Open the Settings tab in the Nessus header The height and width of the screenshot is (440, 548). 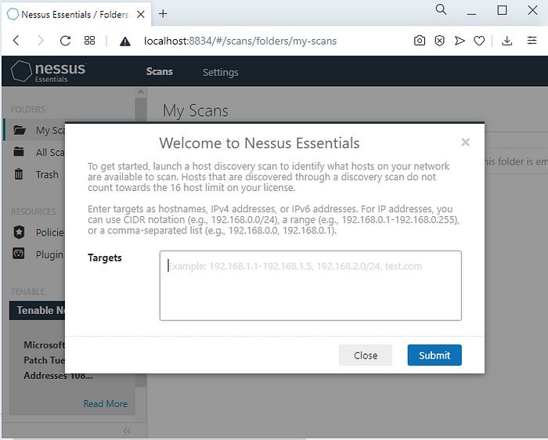coord(221,72)
